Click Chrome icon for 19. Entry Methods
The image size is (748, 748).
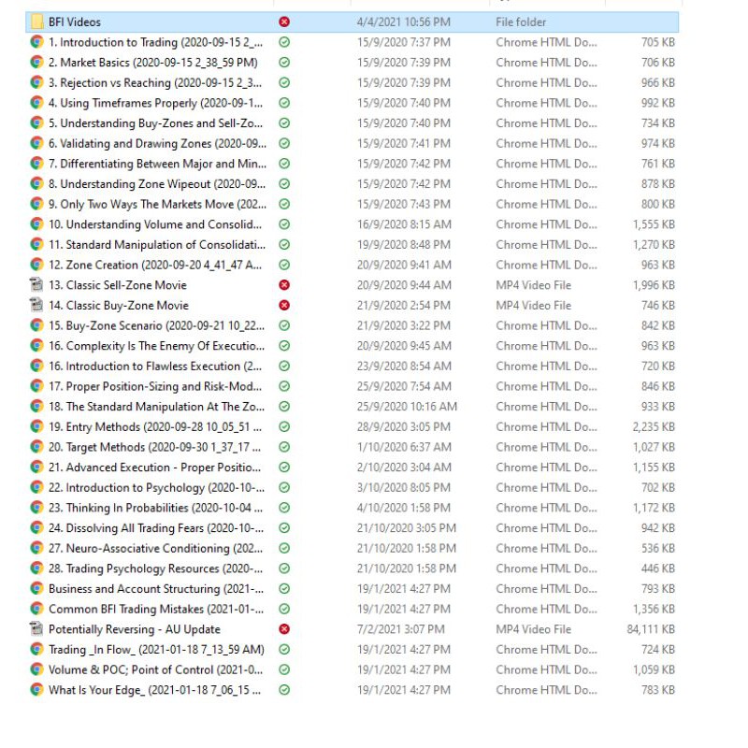coord(36,427)
